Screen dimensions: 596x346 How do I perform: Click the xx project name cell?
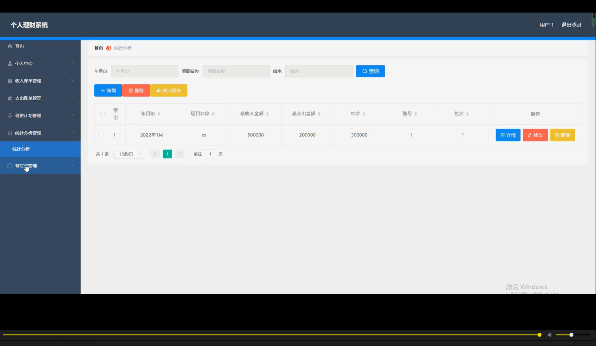coord(204,135)
